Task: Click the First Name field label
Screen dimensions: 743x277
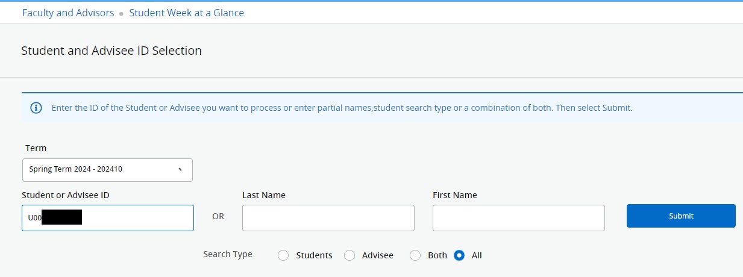Action: (454, 195)
